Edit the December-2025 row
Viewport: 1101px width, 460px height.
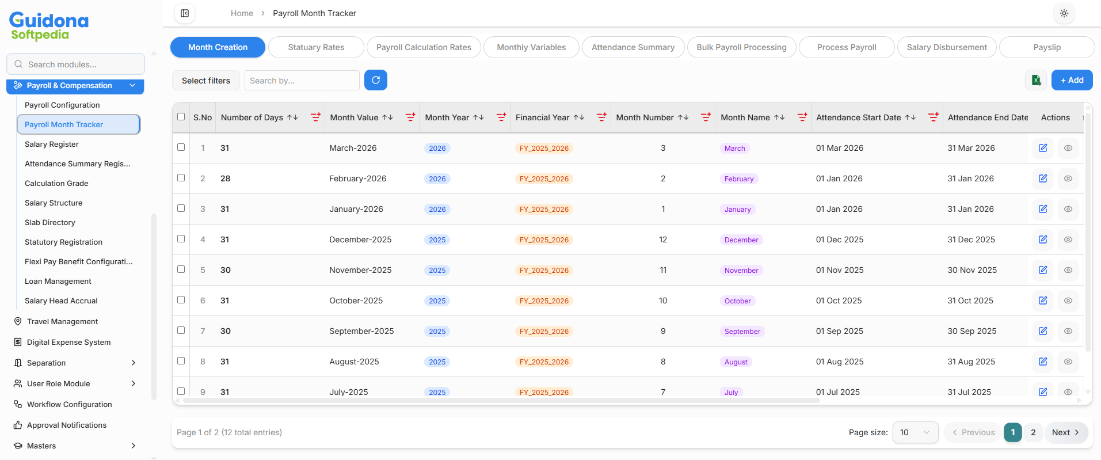tap(1043, 239)
